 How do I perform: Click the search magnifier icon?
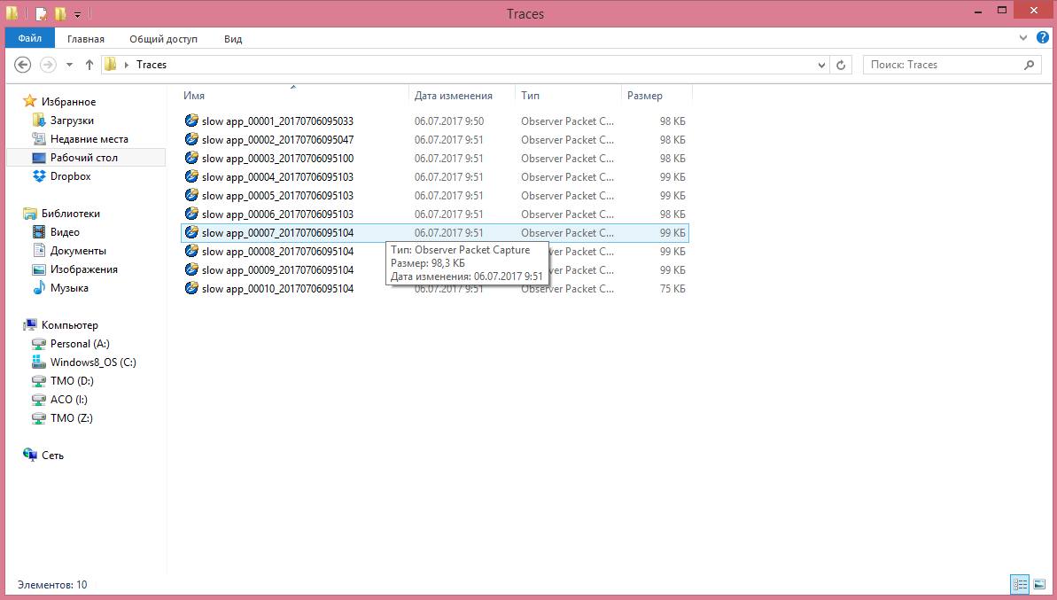[1029, 65]
